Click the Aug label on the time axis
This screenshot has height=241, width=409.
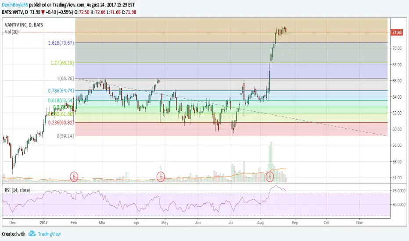[260, 223]
